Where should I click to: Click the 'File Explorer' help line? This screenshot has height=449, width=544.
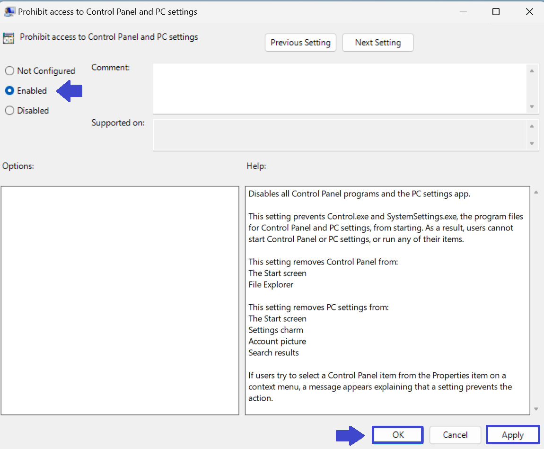click(271, 284)
